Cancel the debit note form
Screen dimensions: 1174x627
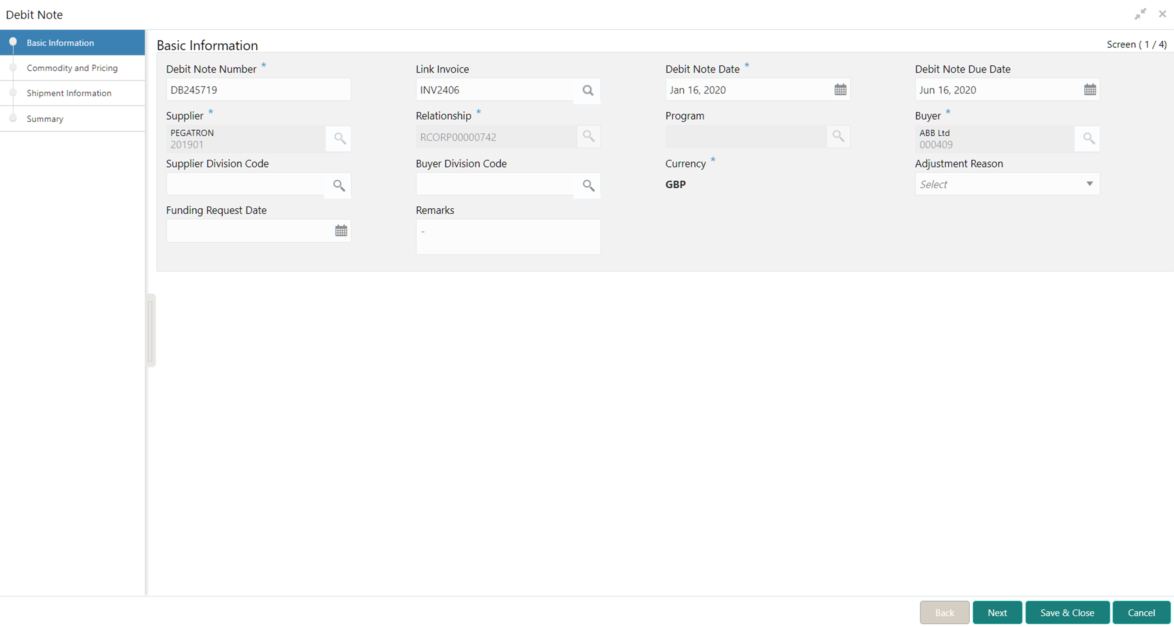tap(1141, 613)
